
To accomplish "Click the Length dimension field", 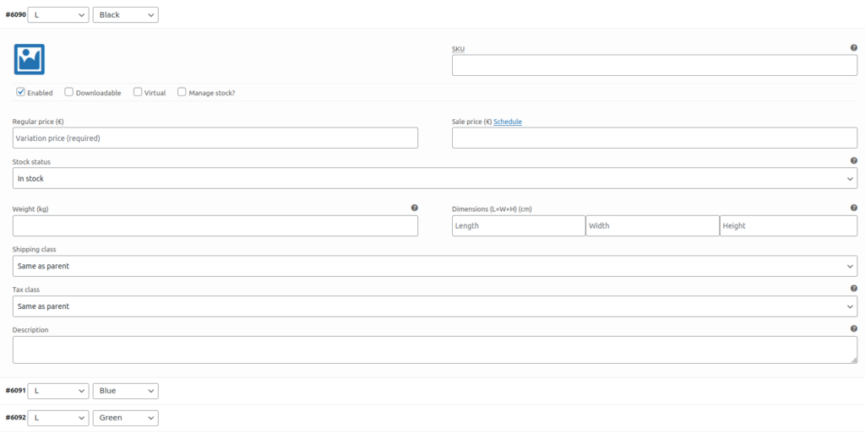I will pos(519,226).
